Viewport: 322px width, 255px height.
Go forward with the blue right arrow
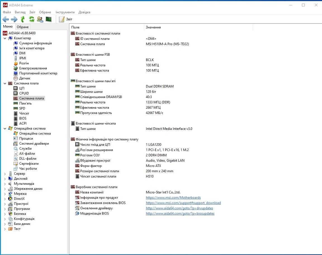[14, 19]
